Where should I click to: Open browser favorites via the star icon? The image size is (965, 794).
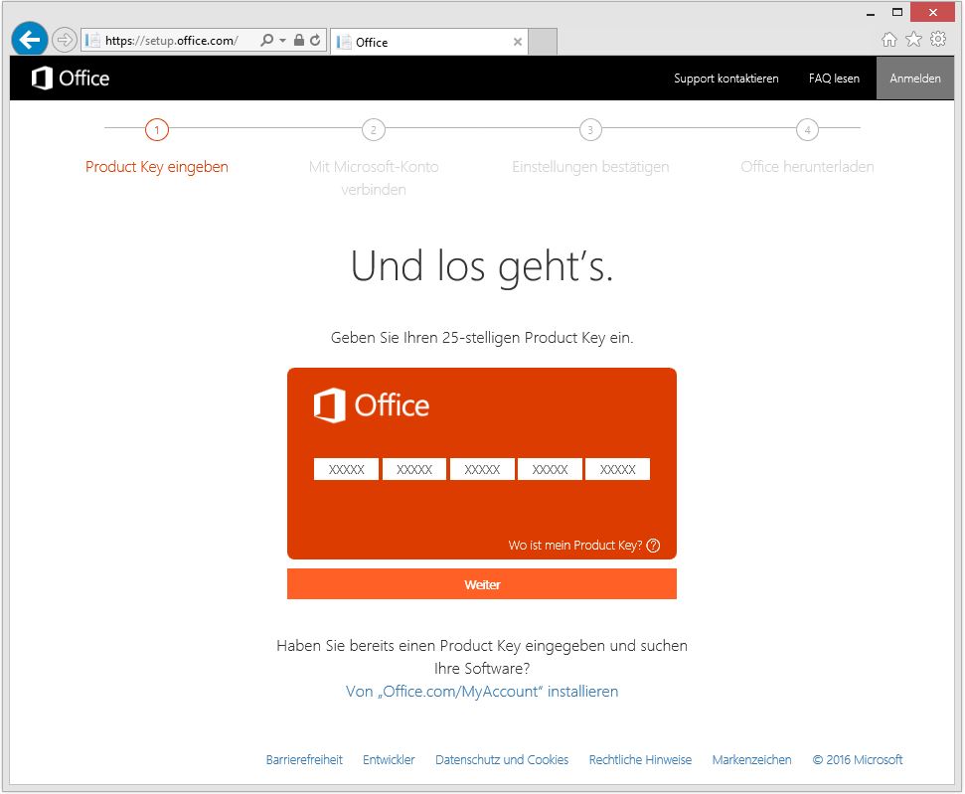[913, 39]
